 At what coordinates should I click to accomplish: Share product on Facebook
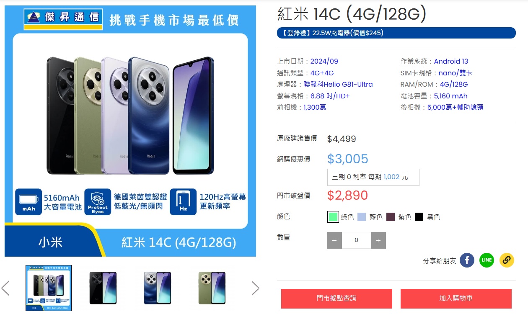tap(467, 260)
